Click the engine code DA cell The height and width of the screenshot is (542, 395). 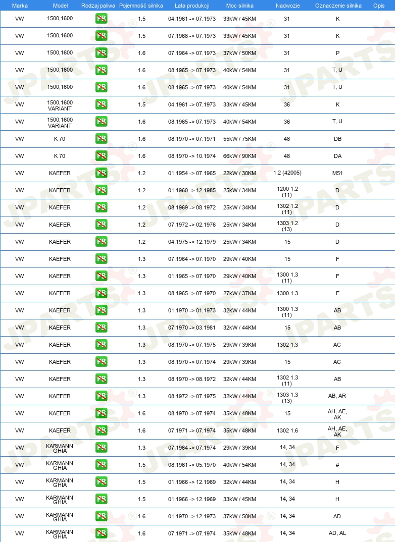pyautogui.click(x=337, y=156)
